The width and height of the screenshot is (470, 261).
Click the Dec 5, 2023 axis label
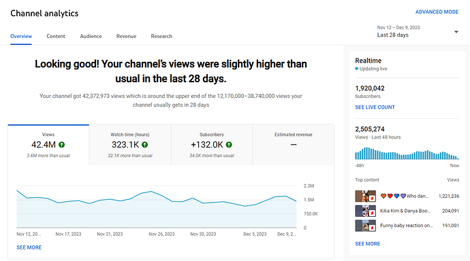(255, 234)
